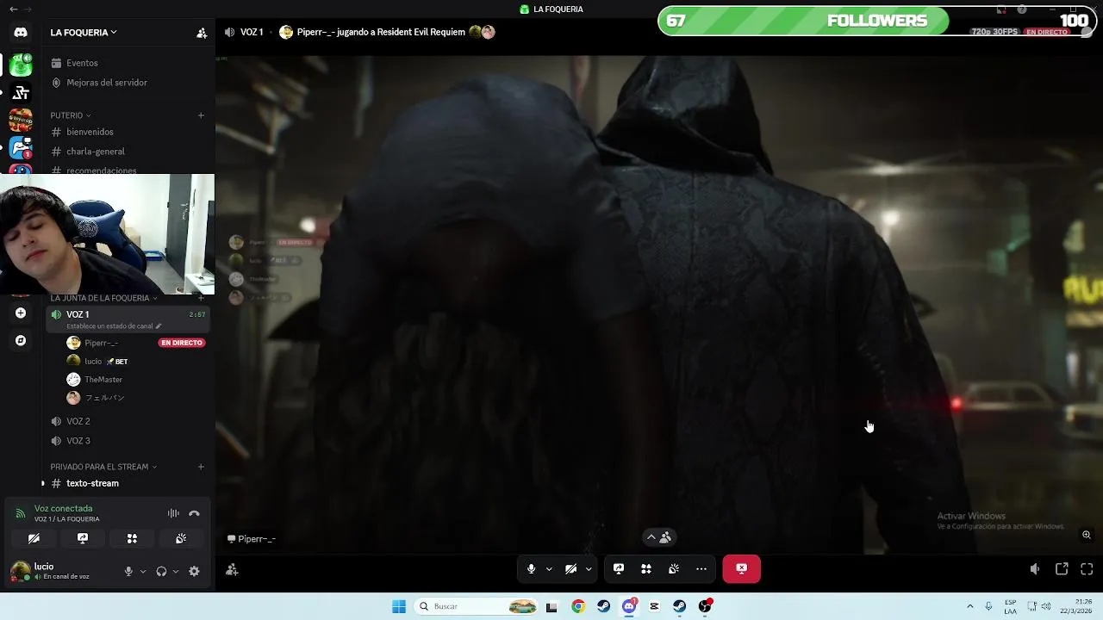1103x620 pixels.
Task: Share screen from the call control bar
Action: (x=619, y=569)
